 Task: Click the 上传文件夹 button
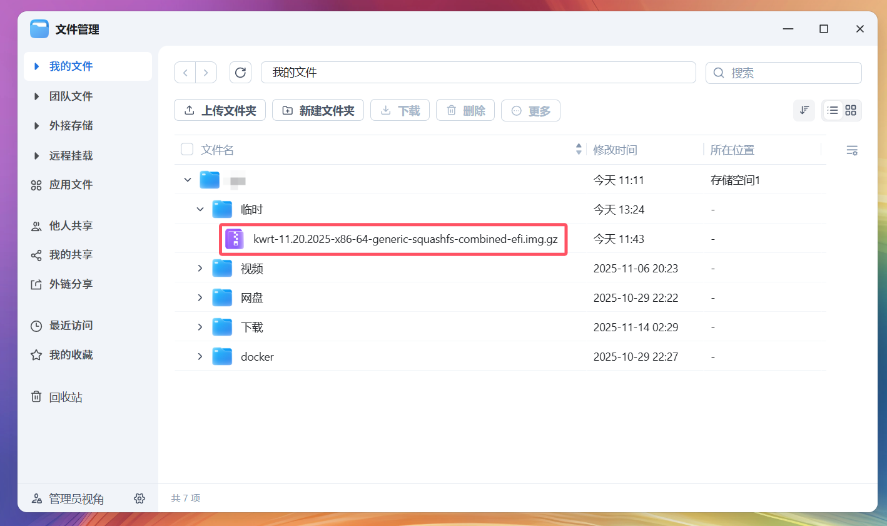point(220,110)
